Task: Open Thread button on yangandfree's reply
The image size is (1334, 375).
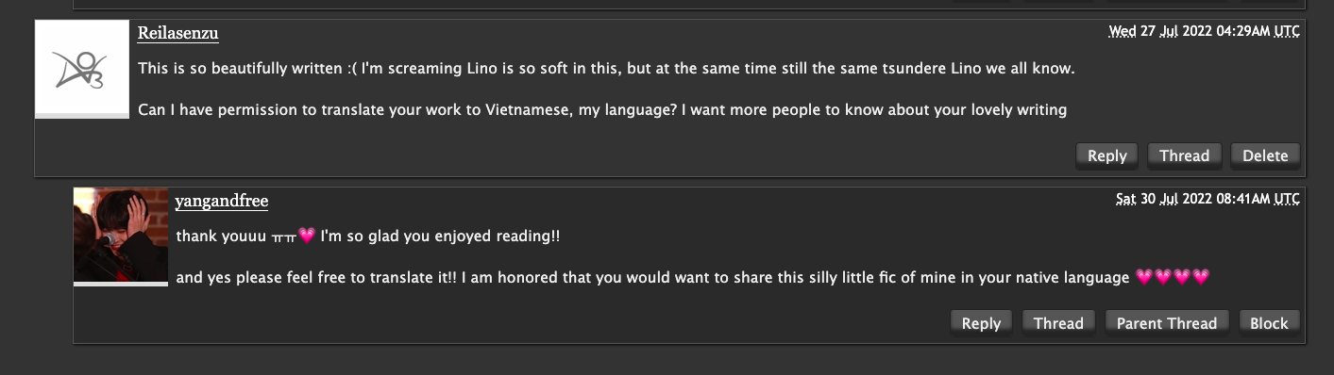Action: pos(1058,323)
